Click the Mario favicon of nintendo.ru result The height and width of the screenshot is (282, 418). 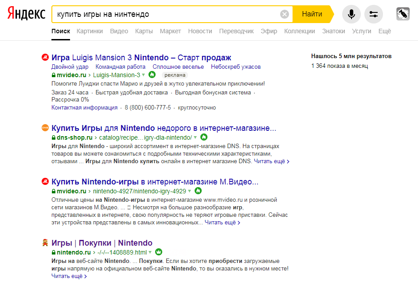point(45,243)
